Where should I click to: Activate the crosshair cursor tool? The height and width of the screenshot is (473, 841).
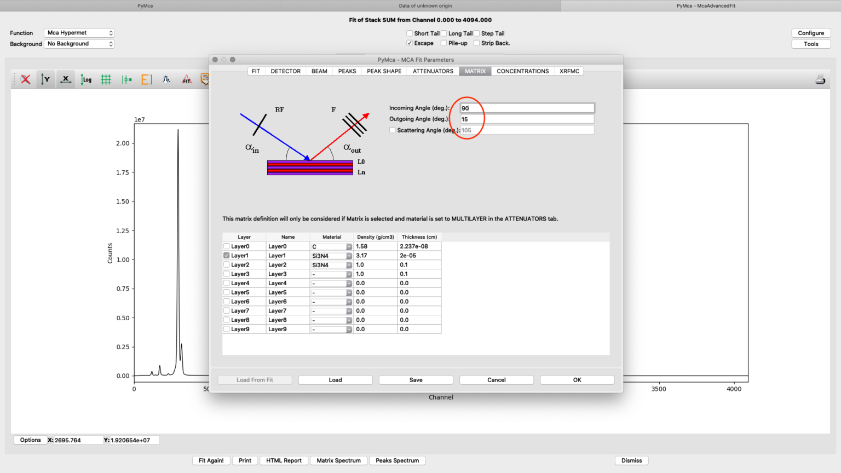126,79
